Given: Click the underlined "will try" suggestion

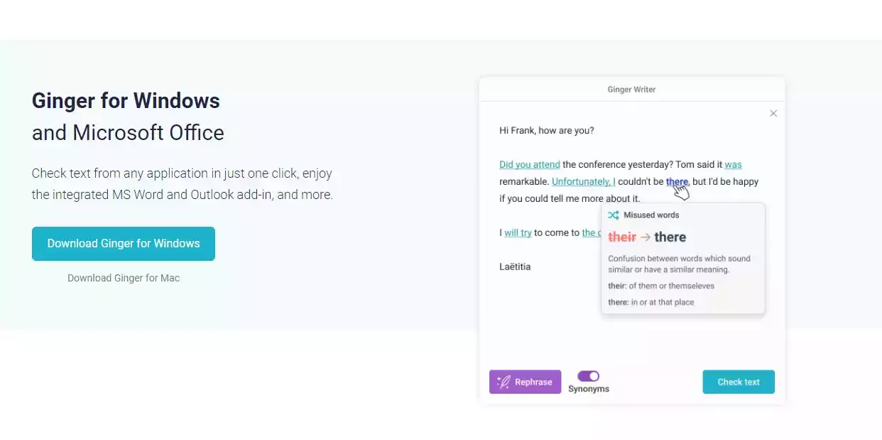Looking at the screenshot, I should 518,232.
